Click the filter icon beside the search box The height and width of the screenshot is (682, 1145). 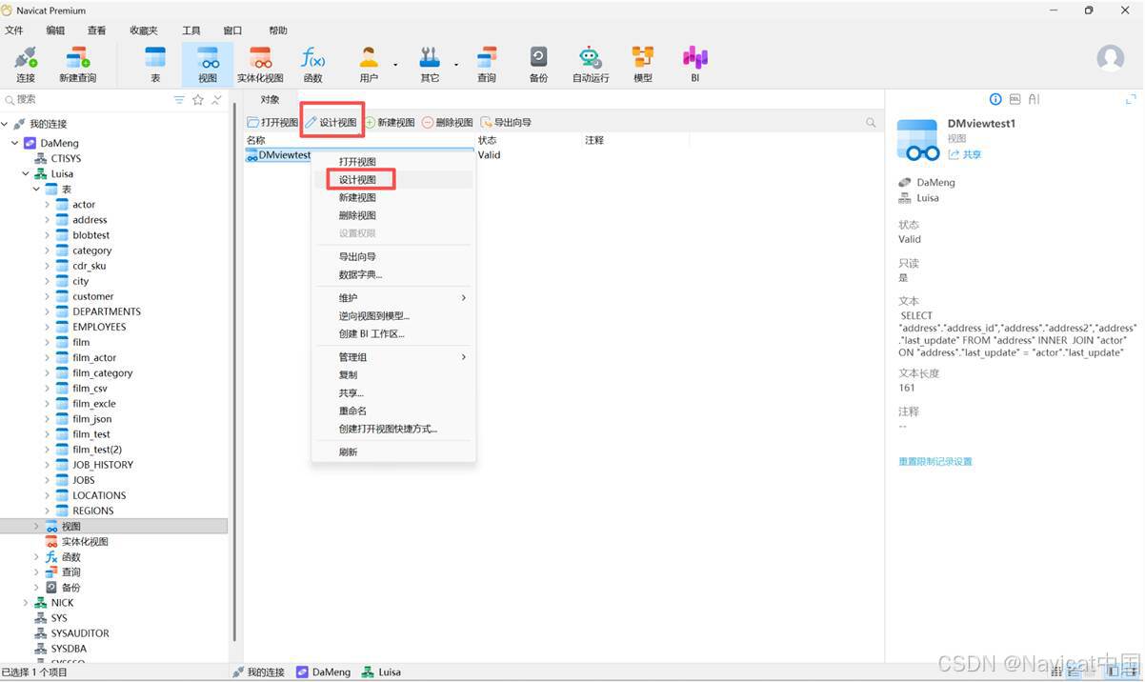(179, 100)
